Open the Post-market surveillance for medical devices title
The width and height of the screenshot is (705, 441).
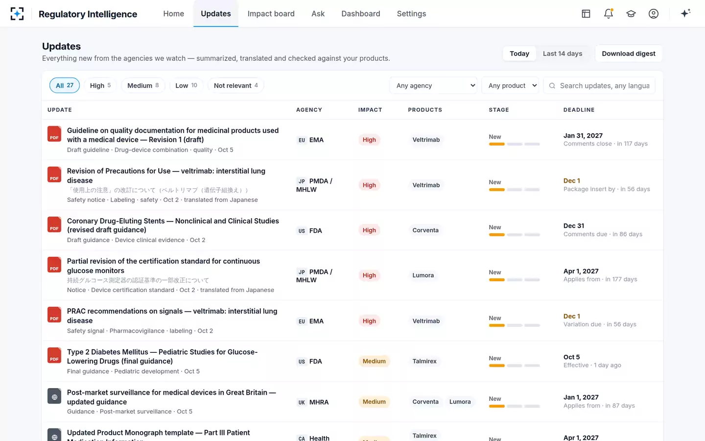(x=171, y=397)
